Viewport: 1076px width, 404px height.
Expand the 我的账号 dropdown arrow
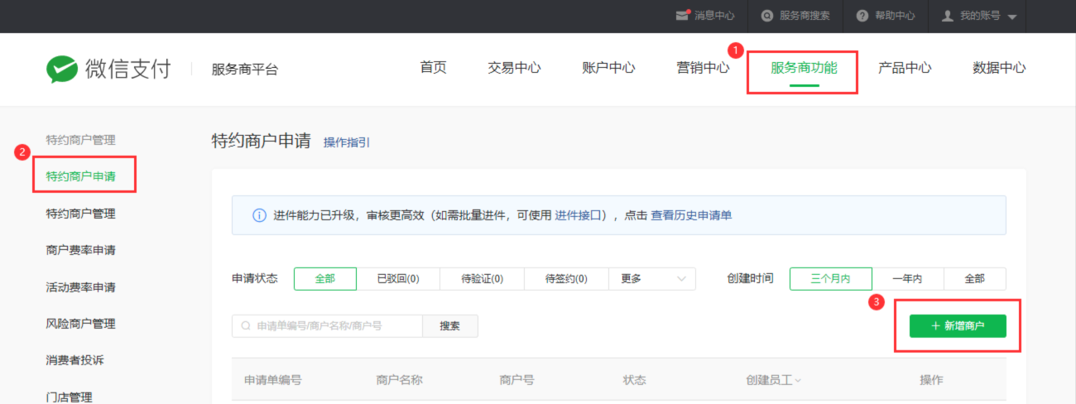[x=1012, y=17]
